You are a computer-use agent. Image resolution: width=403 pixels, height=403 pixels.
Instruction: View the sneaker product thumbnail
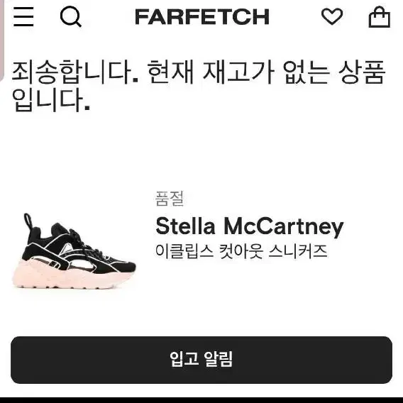74,251
